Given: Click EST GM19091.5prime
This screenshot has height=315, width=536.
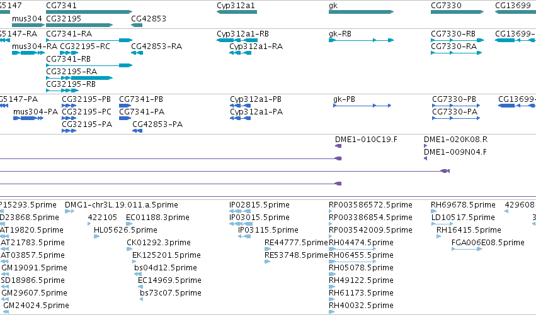Looking at the screenshot, I should 5,274.
